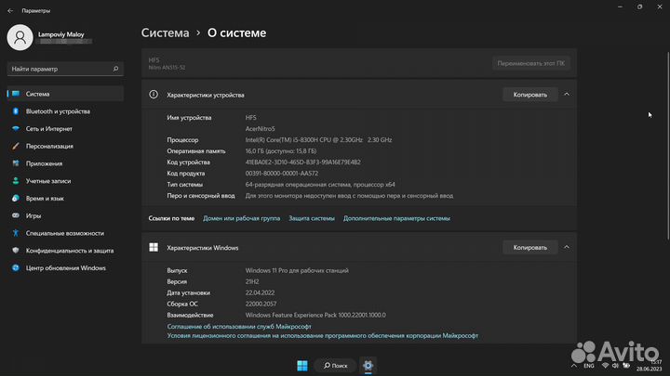Screen dimensions: 670x376
Task: Click the 21H2 version value
Action: [252, 282]
